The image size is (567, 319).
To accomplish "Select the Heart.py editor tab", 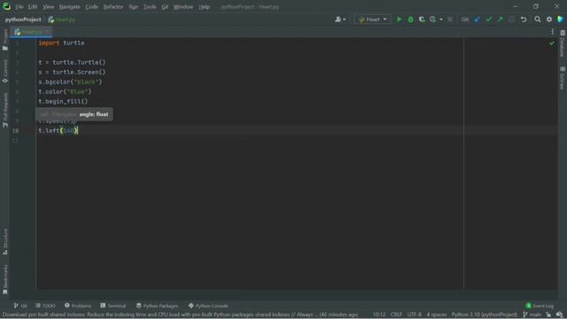I will click(31, 32).
